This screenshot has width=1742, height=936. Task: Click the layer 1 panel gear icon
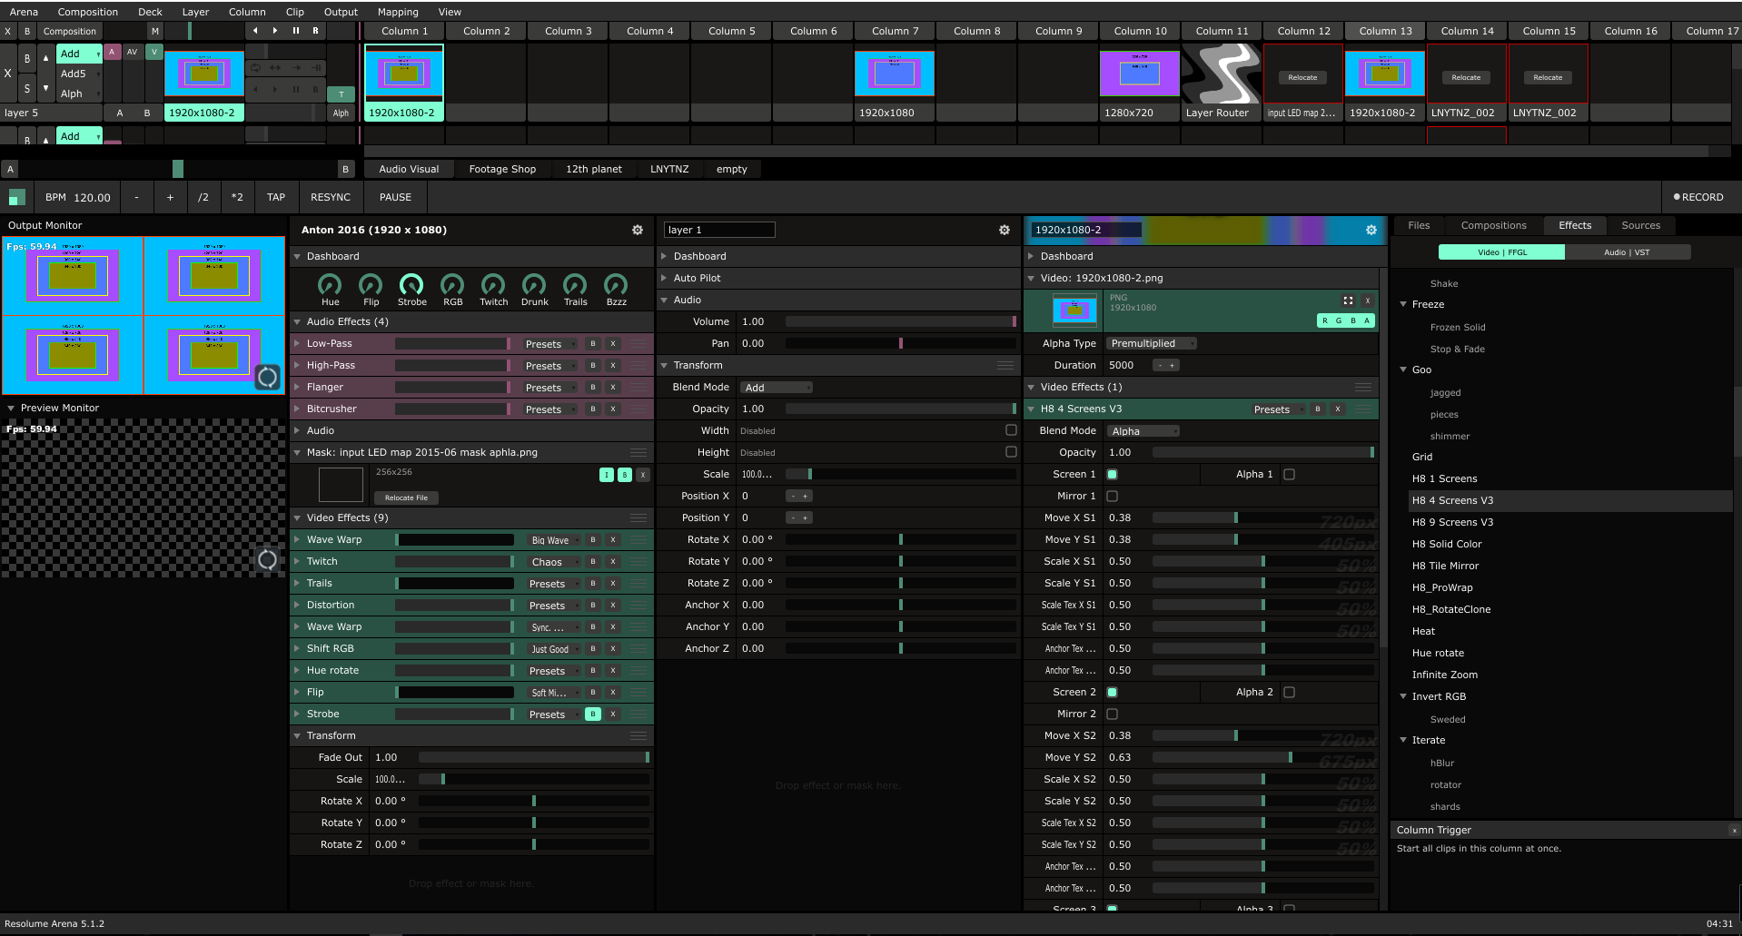point(1005,231)
